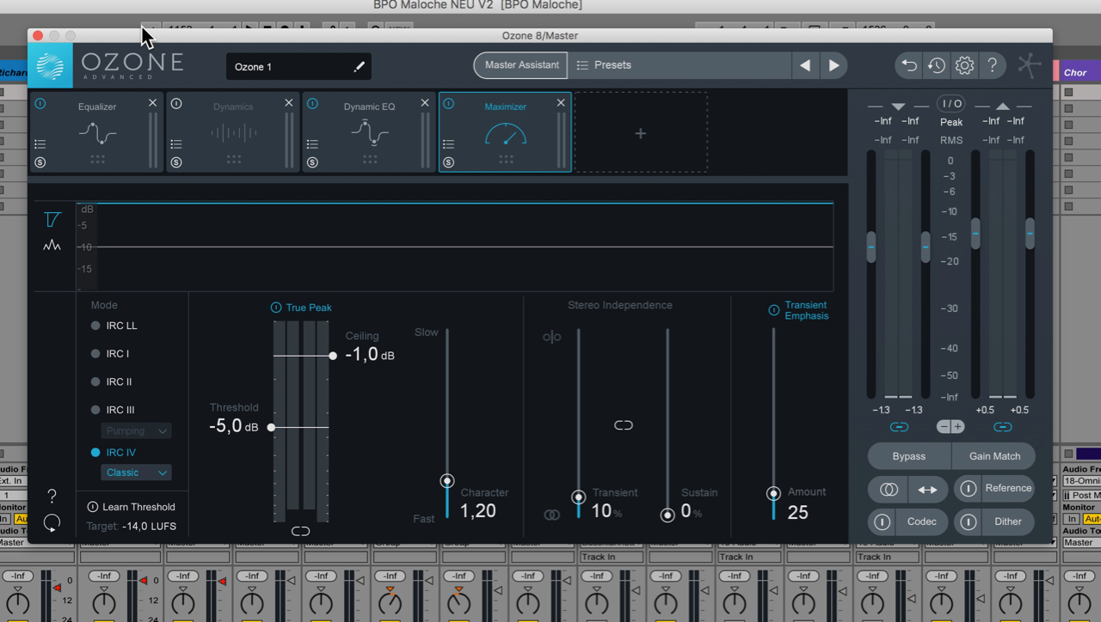This screenshot has height=622, width=1101.
Task: Show waveform view icon
Action: click(x=52, y=246)
